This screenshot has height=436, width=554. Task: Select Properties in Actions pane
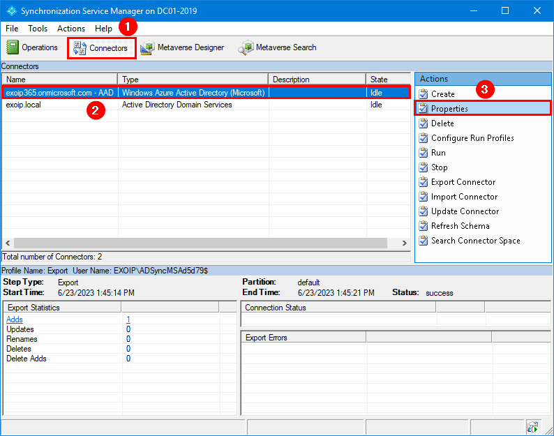click(x=449, y=109)
